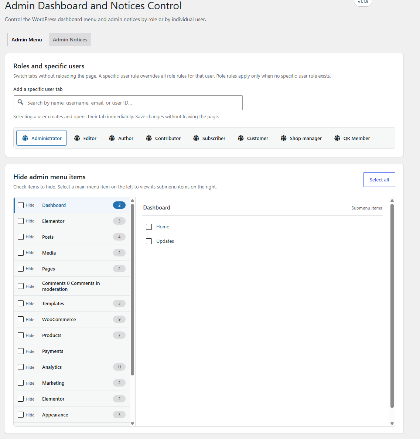Click the up arrow of the submenu panel scrollbar
Screen dimensions: 420x439
[392, 200]
